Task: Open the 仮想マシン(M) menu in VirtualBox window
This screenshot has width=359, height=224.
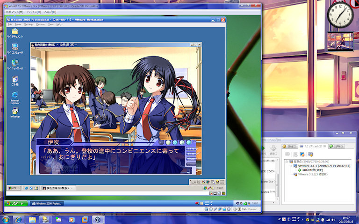Action: coord(14,12)
